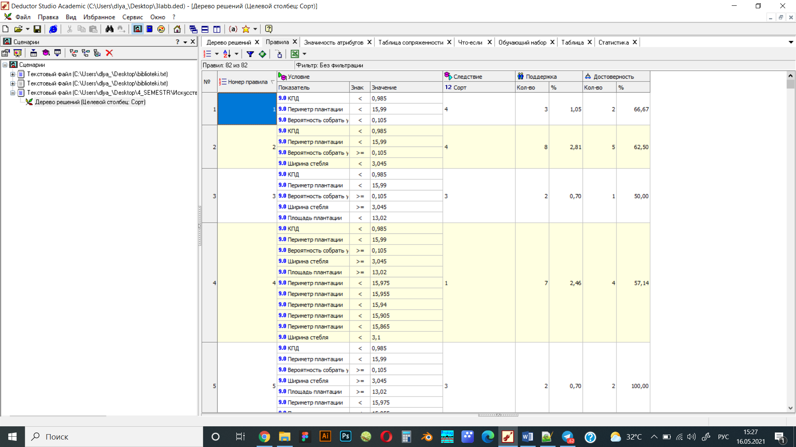This screenshot has height=447, width=796.
Task: Export rules with the Excel icon
Action: pyautogui.click(x=295, y=54)
